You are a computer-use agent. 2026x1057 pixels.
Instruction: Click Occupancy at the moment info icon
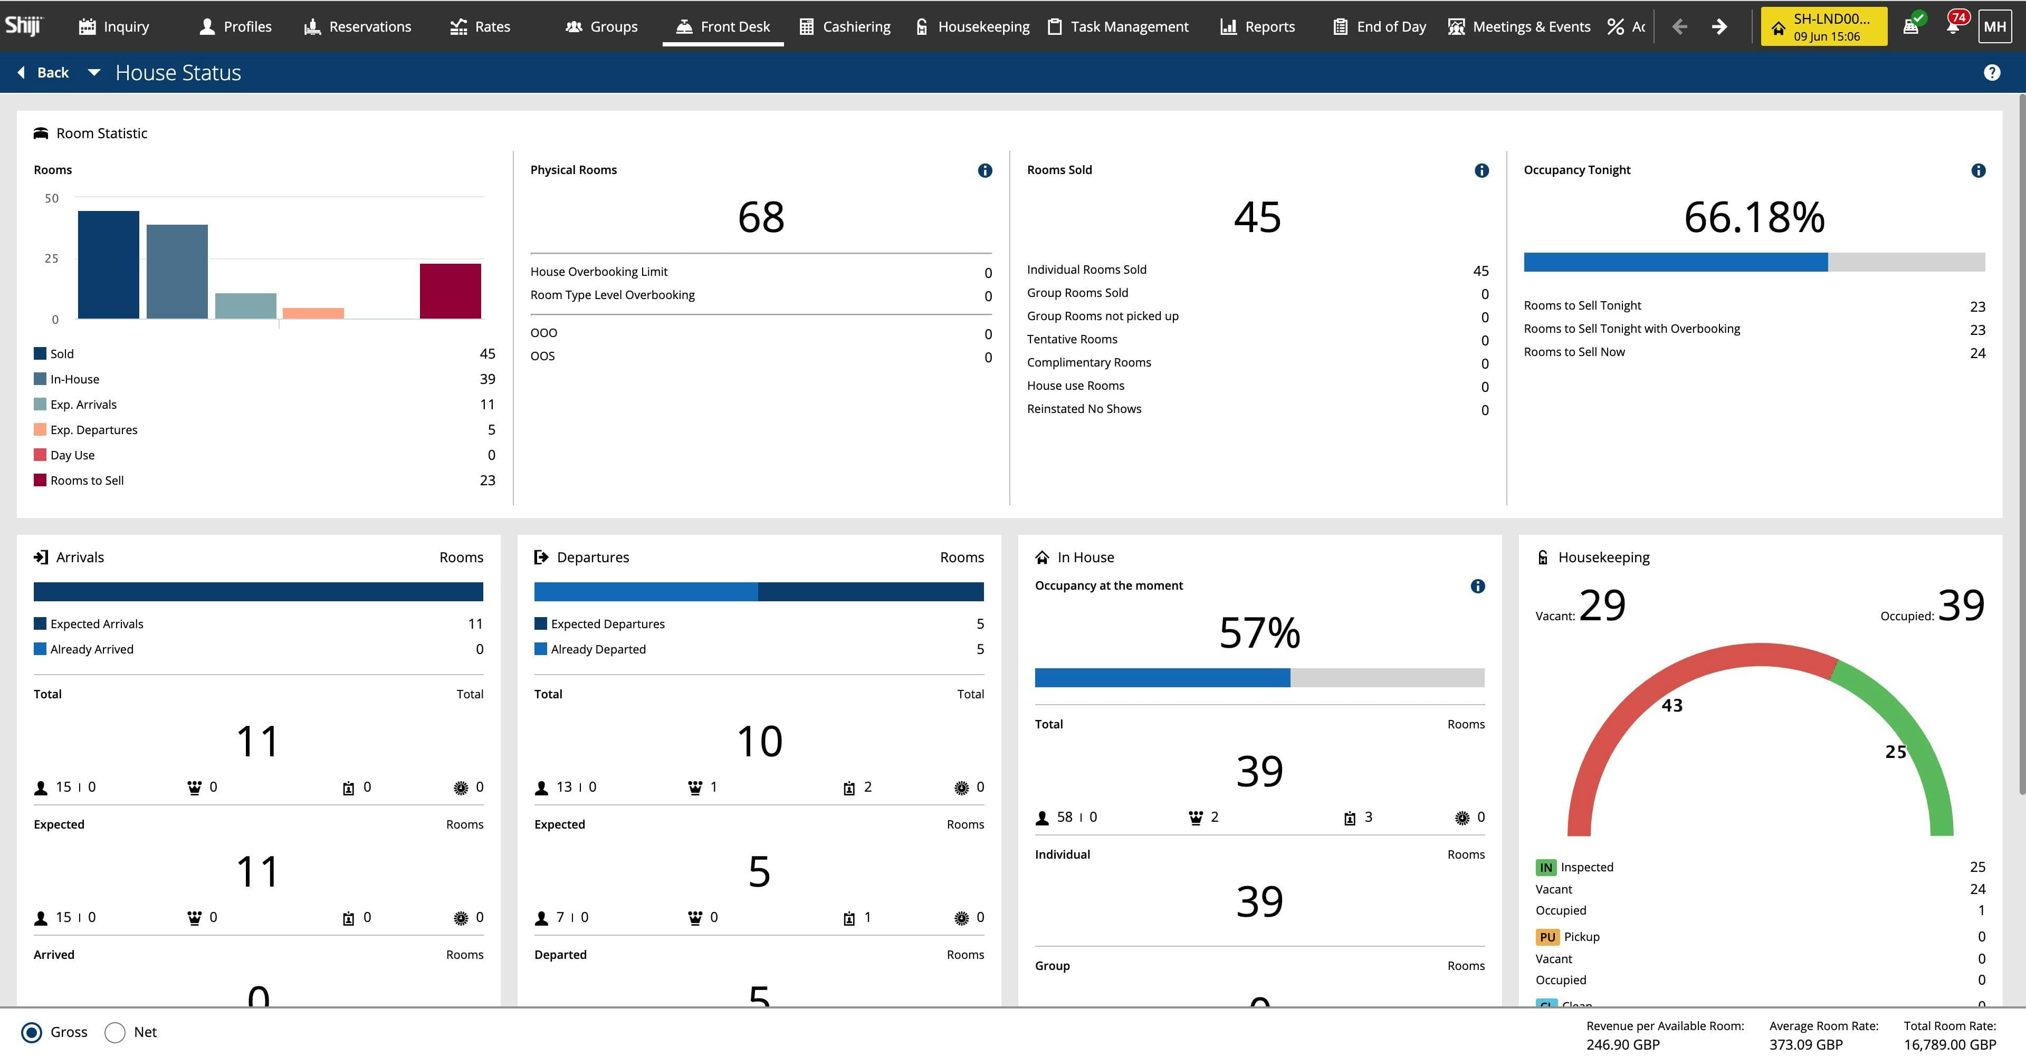click(1478, 586)
